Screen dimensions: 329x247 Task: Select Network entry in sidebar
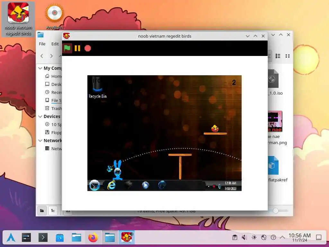pyautogui.click(x=53, y=149)
